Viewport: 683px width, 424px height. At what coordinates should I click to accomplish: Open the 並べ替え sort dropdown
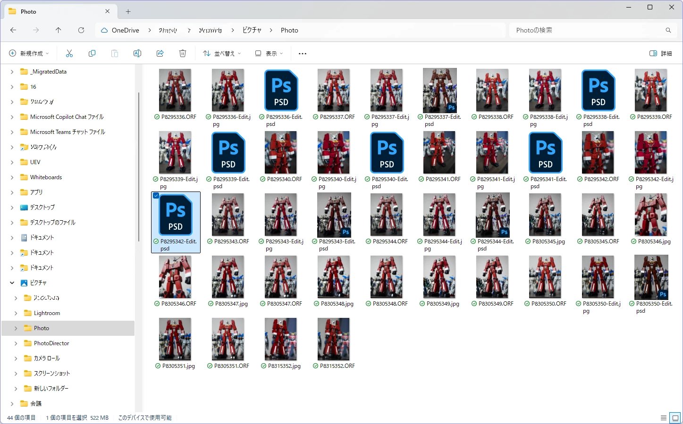click(x=222, y=53)
